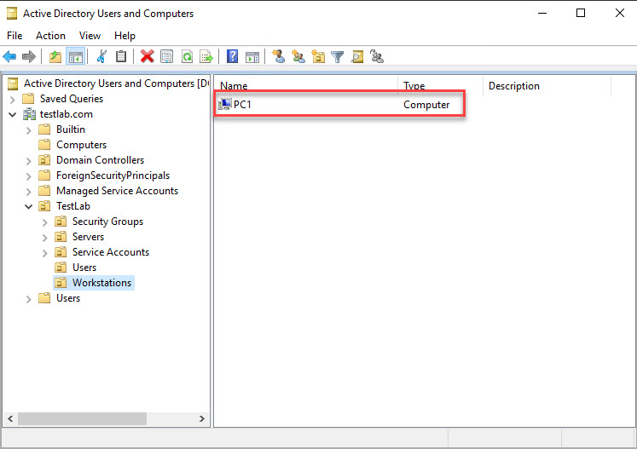Select the Managed Service Accounts tree item

coord(117,190)
